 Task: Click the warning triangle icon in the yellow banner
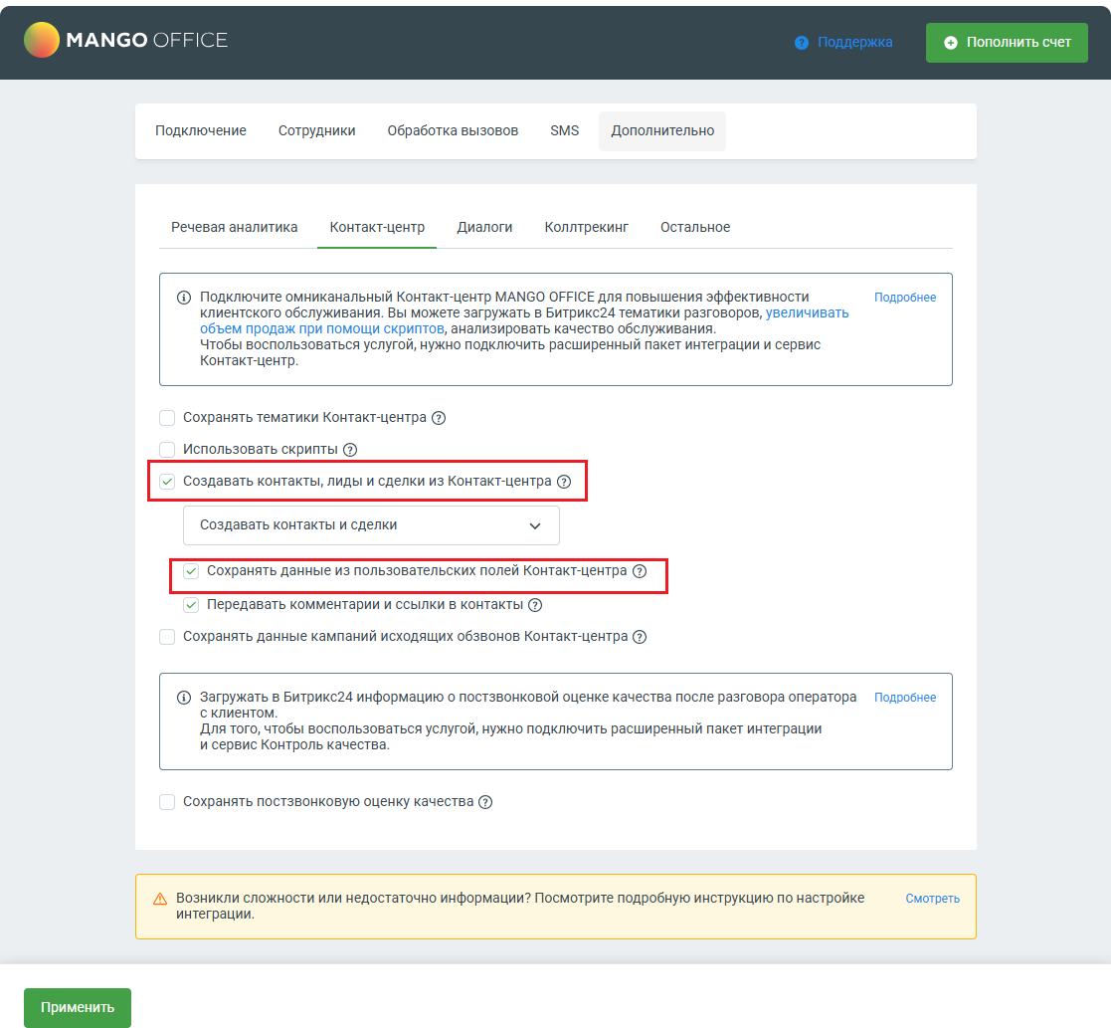pos(160,899)
